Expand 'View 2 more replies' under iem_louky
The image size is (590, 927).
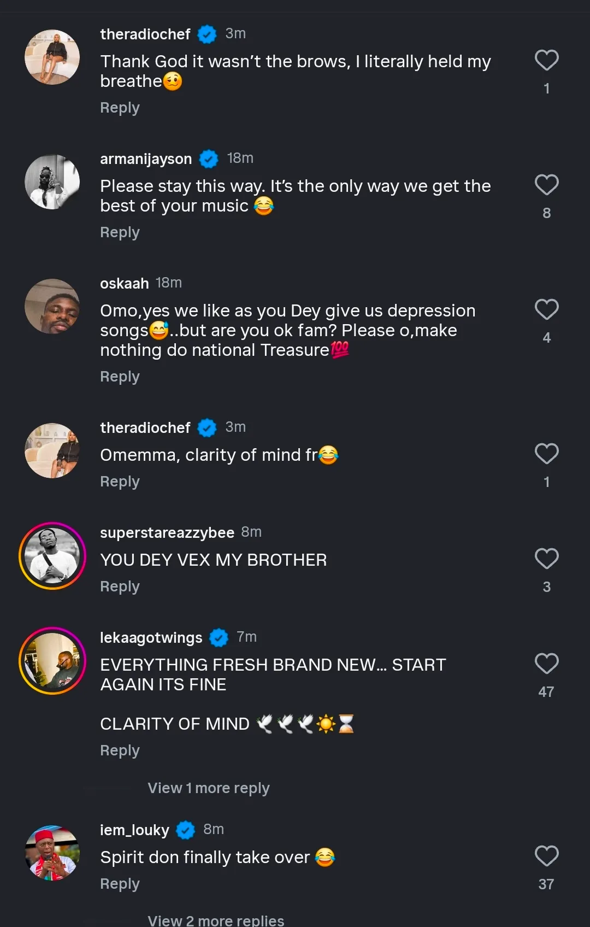point(216,920)
